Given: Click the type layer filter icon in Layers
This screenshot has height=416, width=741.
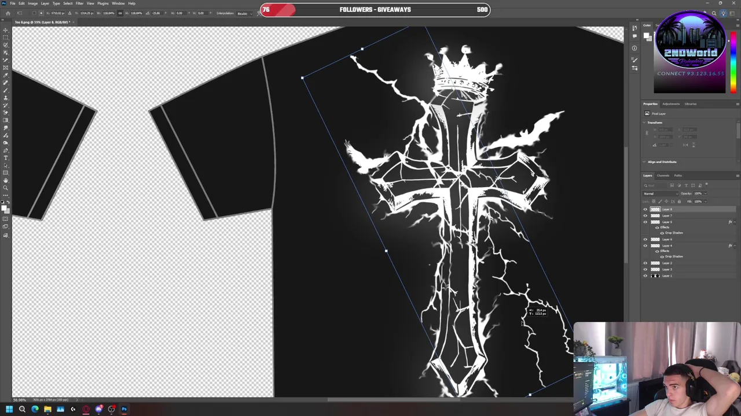Looking at the screenshot, I should point(686,185).
